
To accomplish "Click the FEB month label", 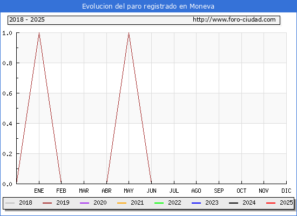I will point(61,191).
